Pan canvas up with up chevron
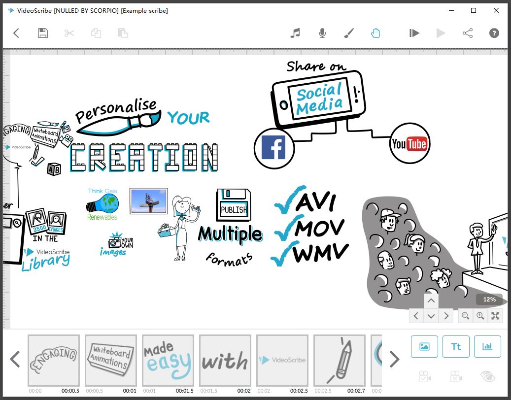Viewport: 511px width, 400px height. [431, 300]
